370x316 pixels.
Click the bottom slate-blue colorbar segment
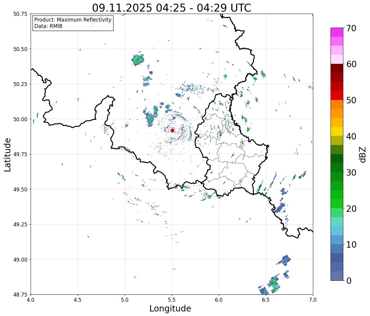(337, 276)
